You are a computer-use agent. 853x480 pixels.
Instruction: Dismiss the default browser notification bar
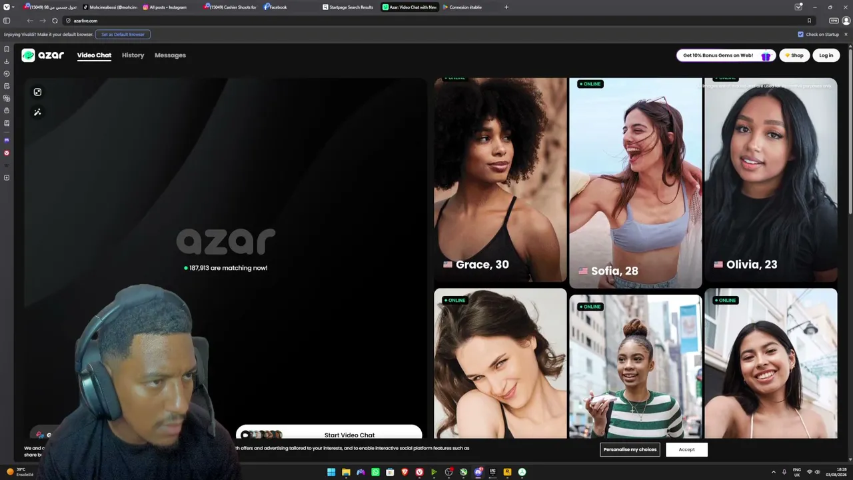pyautogui.click(x=846, y=34)
